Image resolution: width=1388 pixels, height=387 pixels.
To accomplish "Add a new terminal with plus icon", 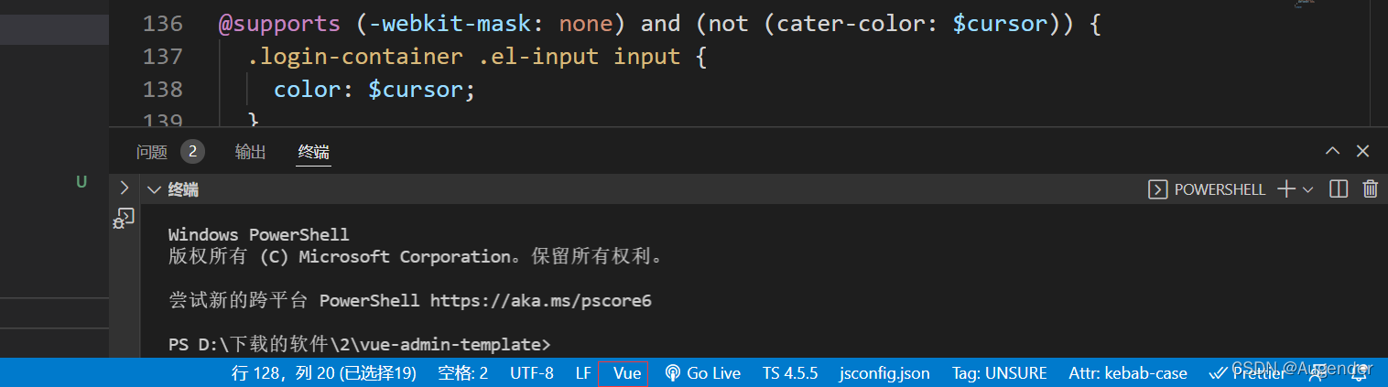I will [1285, 189].
